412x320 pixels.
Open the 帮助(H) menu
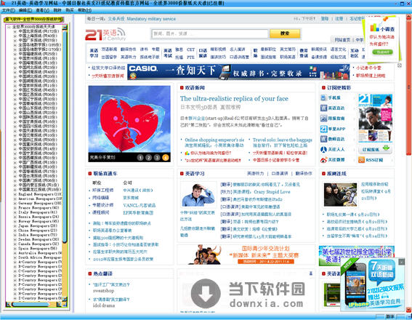pyautogui.click(x=84, y=10)
